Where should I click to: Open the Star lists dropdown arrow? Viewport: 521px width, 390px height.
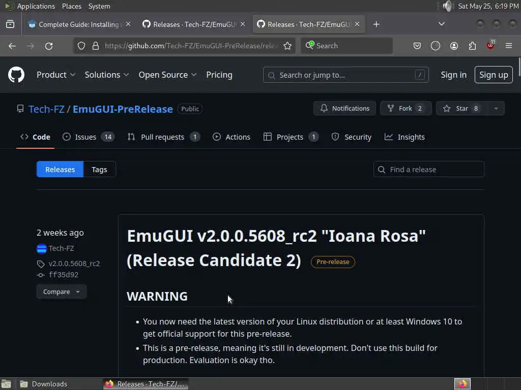point(496,109)
